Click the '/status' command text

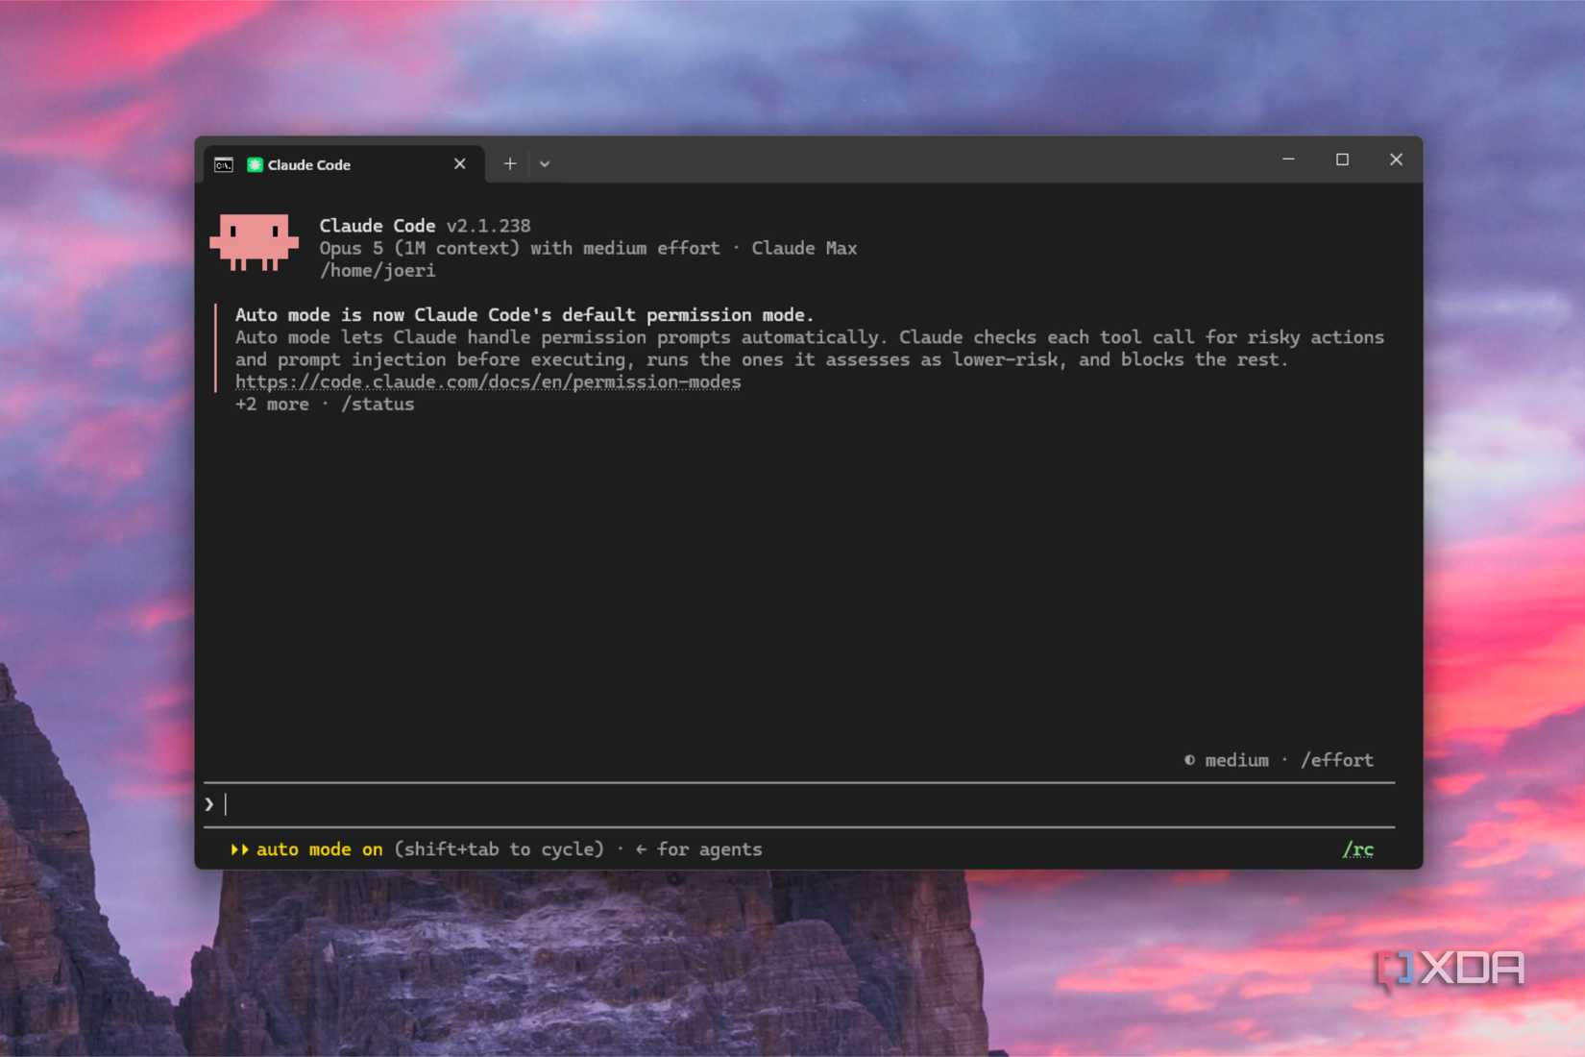(378, 405)
